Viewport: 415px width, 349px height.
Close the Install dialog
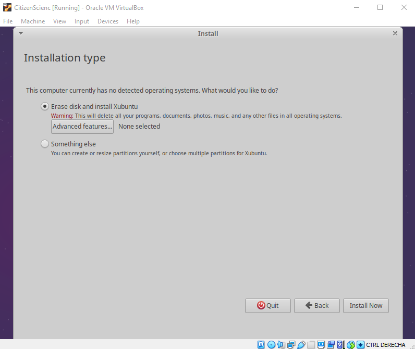click(x=395, y=33)
